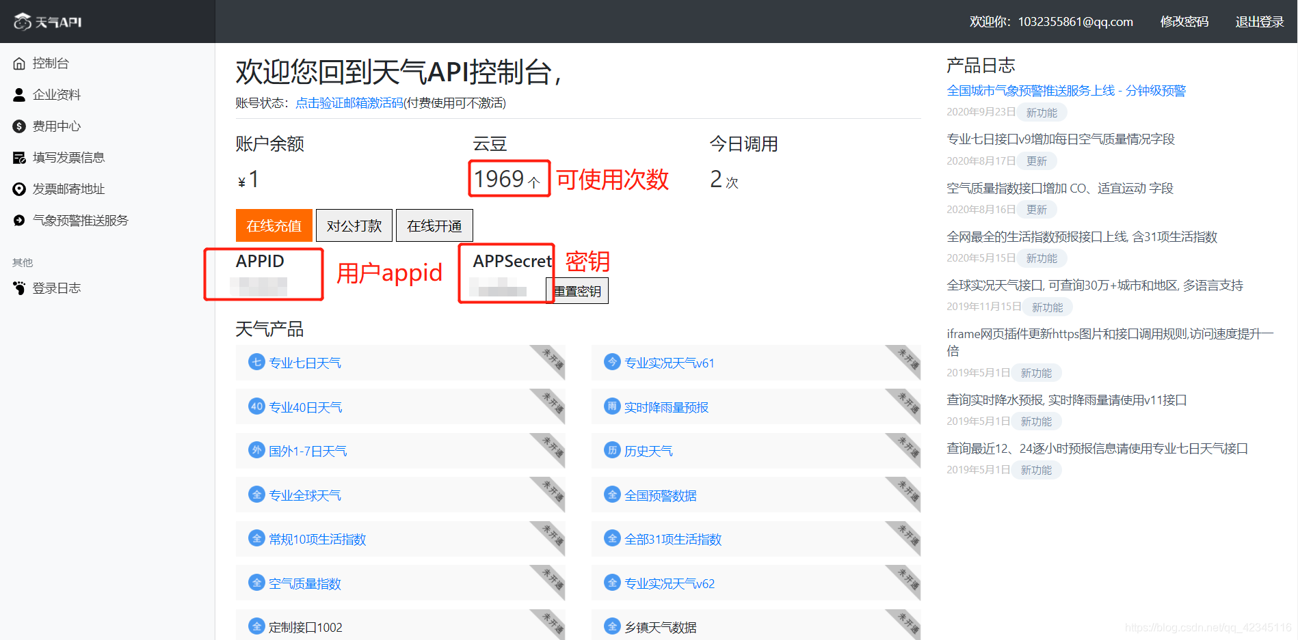Click the 查询实时降水预报 log entry
Viewport: 1298px width, 640px height.
coord(1067,400)
